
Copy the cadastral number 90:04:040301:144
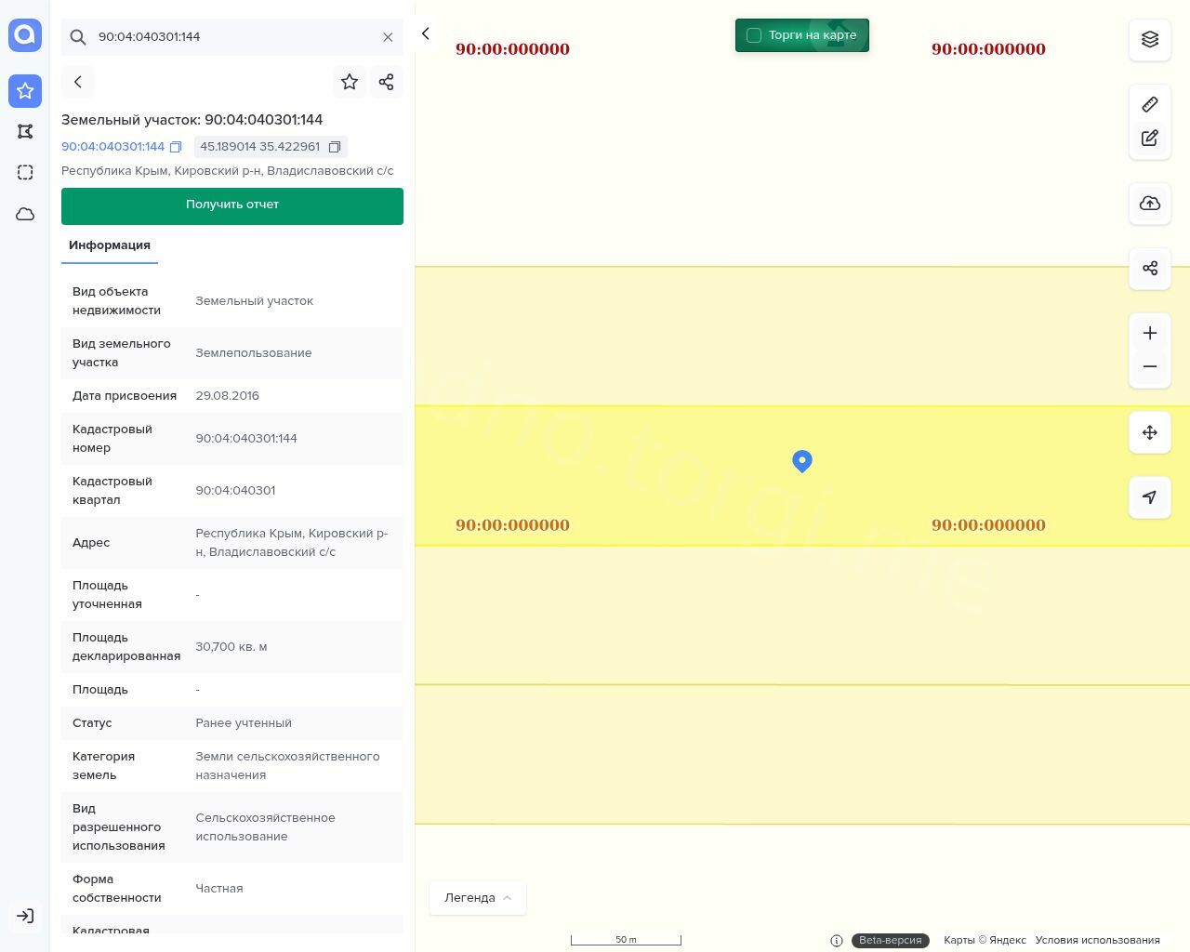click(x=176, y=147)
